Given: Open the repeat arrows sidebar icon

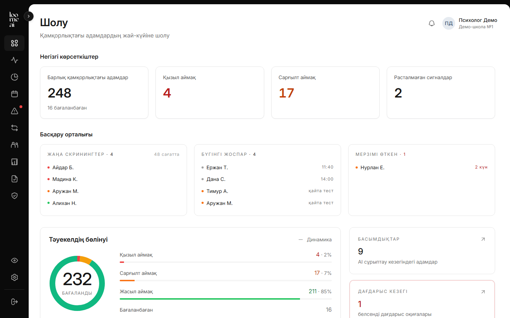Looking at the screenshot, I should pyautogui.click(x=14, y=128).
